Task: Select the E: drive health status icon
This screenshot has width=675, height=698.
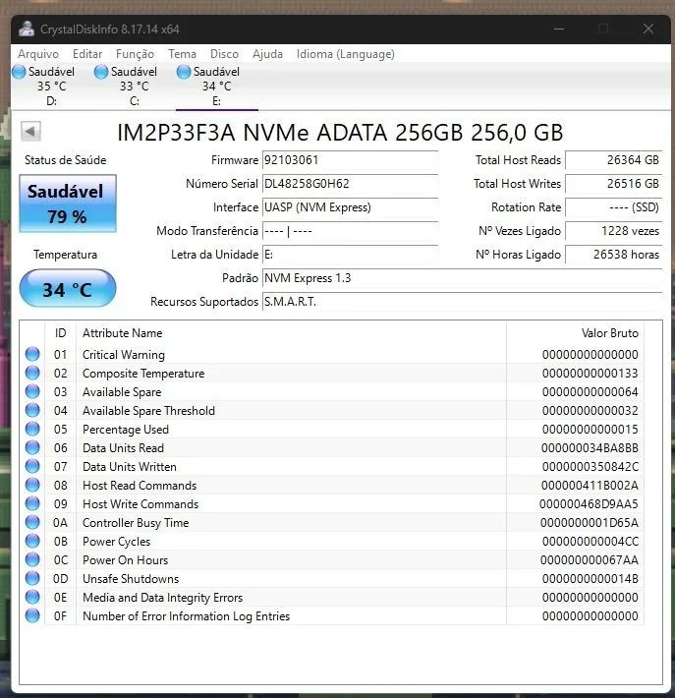Action: (x=184, y=72)
